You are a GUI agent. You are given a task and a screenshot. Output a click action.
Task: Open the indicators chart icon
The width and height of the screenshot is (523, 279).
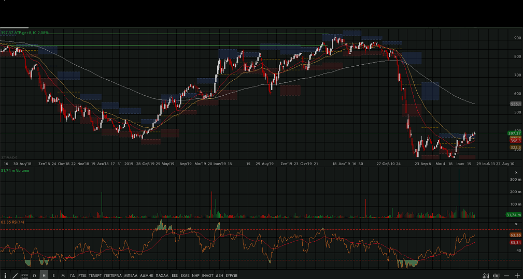(x=486, y=275)
